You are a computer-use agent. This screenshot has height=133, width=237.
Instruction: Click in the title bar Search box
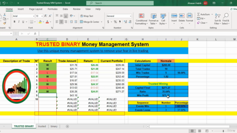[x=120, y=3]
